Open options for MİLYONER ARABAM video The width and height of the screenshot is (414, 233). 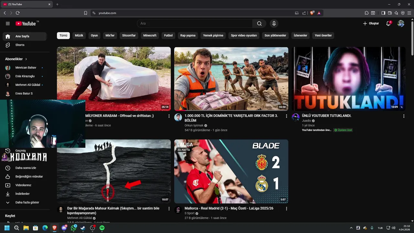[x=169, y=116]
